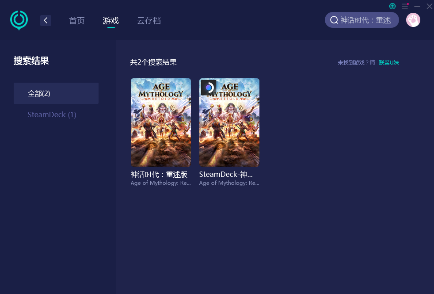Click the search magnifier icon
Screen dimensions: 434x294
coord(334,20)
